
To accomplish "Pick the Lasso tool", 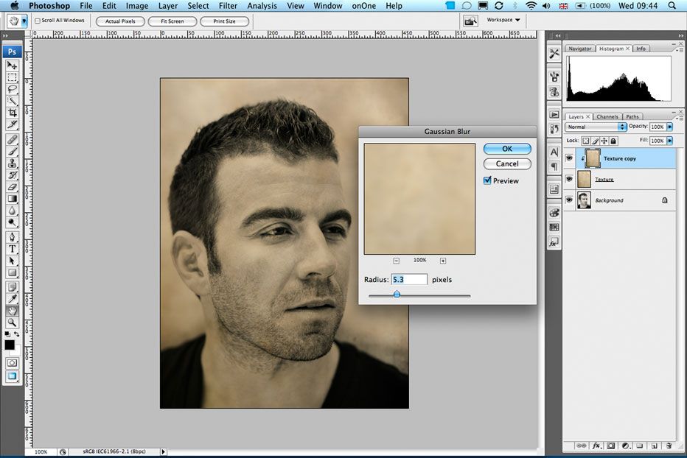I will tap(13, 89).
